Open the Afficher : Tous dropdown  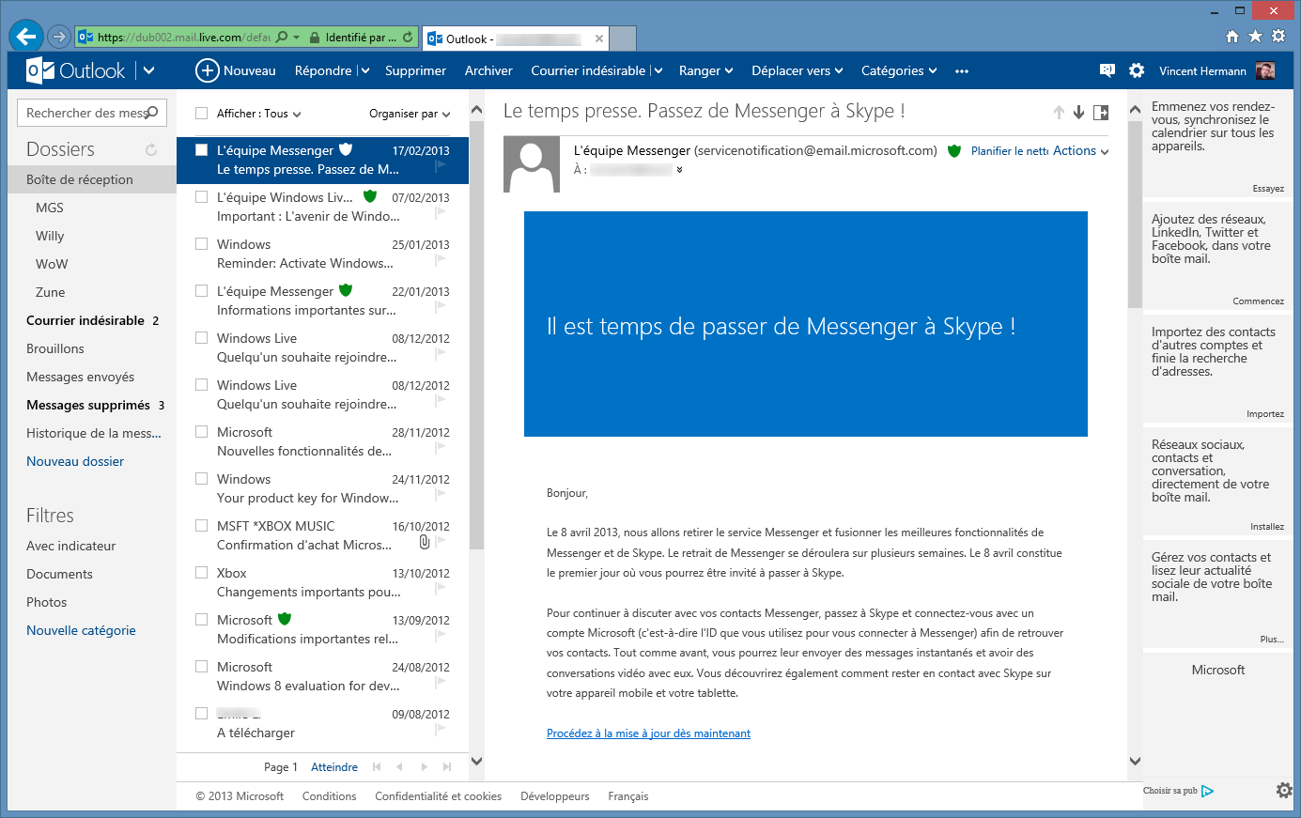coord(258,114)
